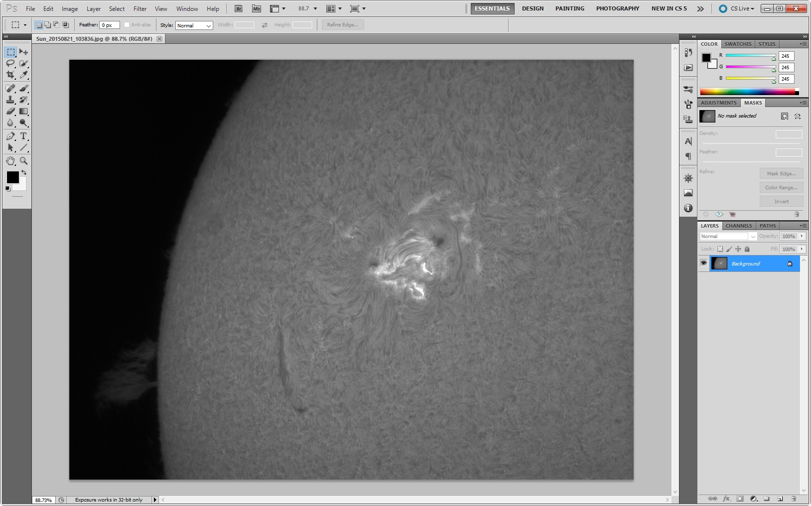Open the Fill slider arrow
811x506 pixels.
click(802, 249)
